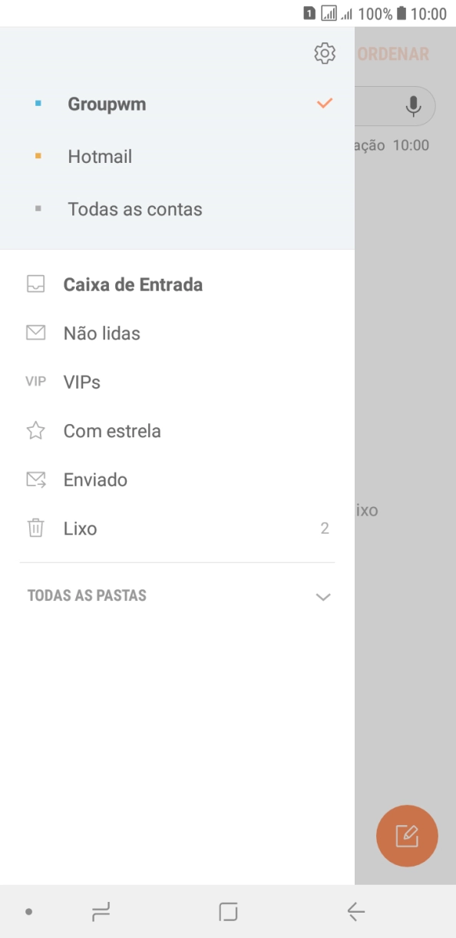Open the Lixo folder showing 2 items
456x938 pixels.
tap(79, 528)
